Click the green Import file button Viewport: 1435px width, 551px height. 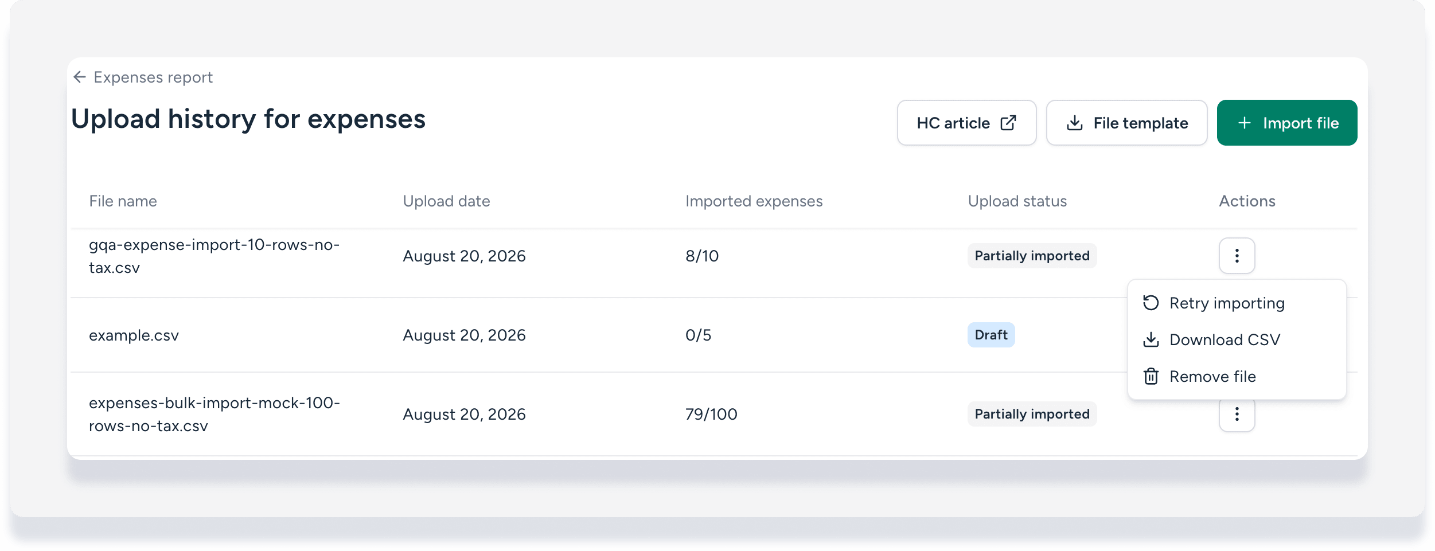coord(1287,123)
